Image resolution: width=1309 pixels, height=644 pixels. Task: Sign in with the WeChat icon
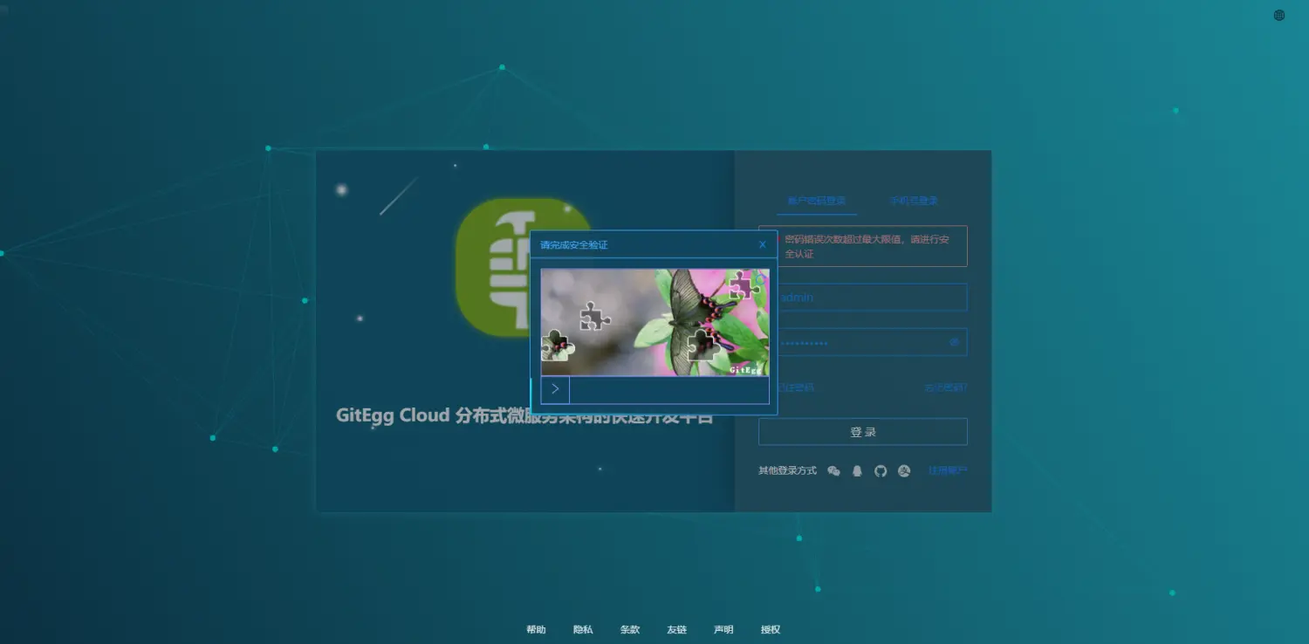point(833,471)
